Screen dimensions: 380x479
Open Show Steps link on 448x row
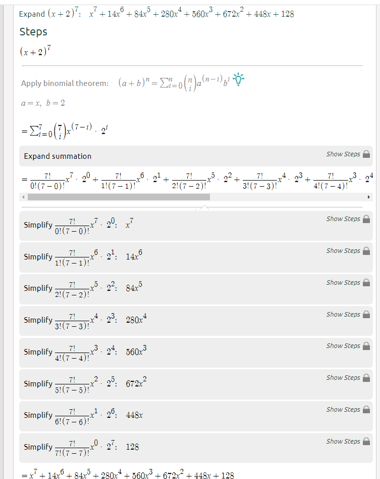(343, 409)
